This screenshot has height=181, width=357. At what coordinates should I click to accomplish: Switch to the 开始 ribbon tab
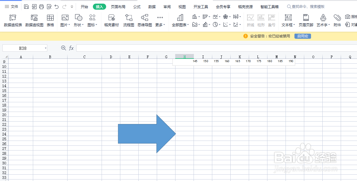(84, 6)
